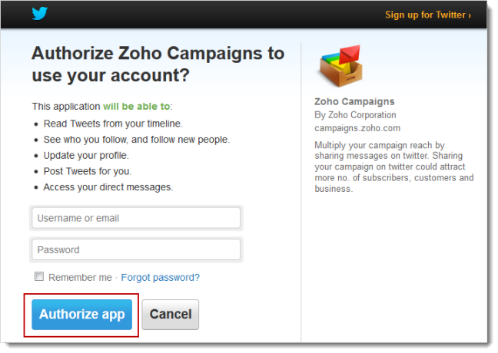Image resolution: width=498 pixels, height=353 pixels.
Task: Select the Access your direct messages item
Action: (108, 187)
